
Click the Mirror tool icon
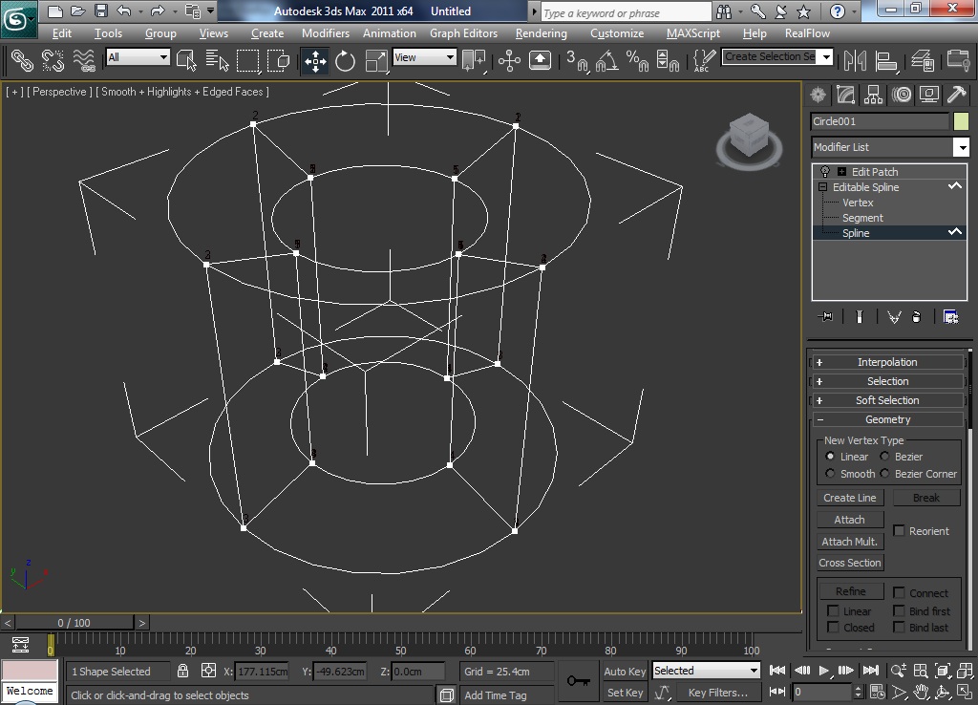pos(855,60)
